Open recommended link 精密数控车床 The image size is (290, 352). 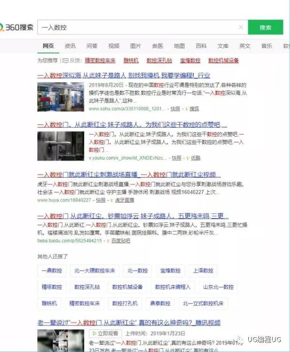[x=100, y=60]
